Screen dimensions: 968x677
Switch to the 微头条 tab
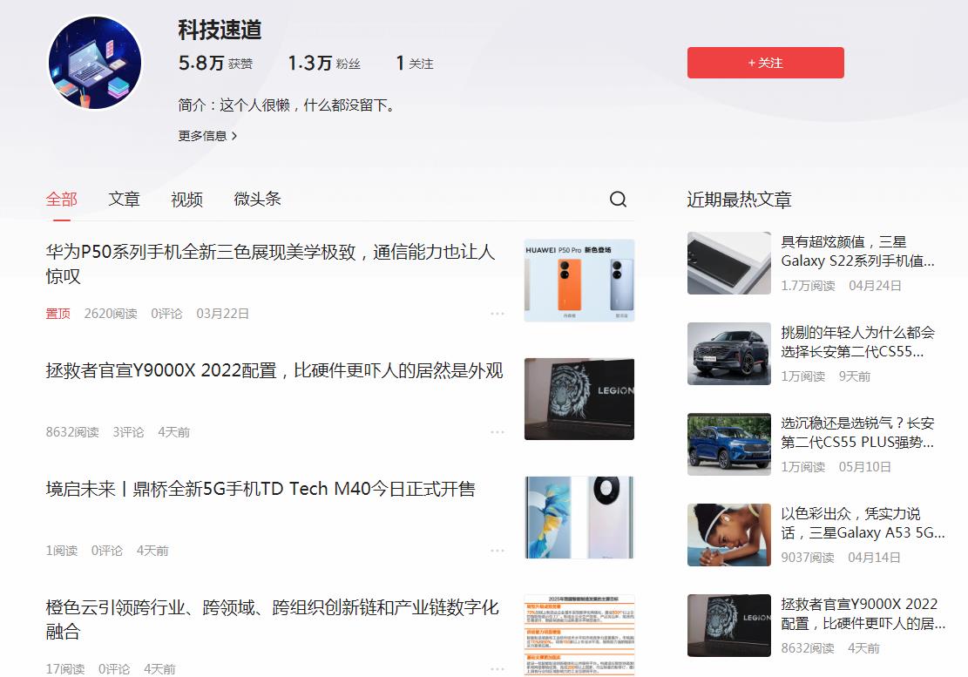pos(257,200)
